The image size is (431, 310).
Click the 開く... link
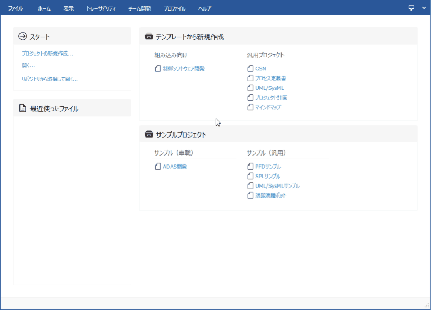pos(28,65)
